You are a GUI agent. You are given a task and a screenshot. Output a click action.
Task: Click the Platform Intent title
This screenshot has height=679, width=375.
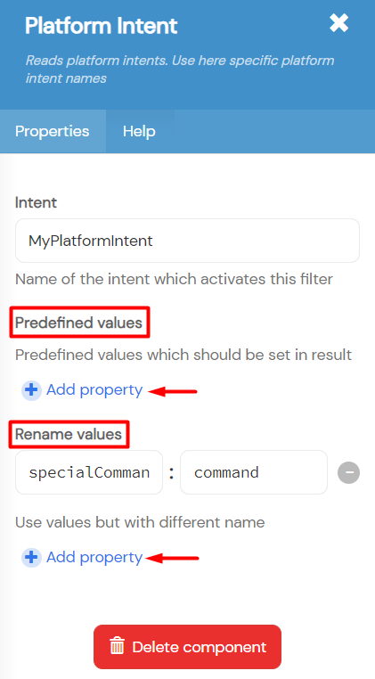click(x=101, y=27)
